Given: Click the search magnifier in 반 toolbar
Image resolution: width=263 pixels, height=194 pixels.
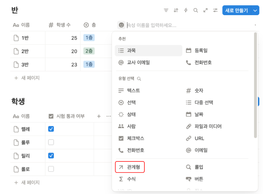Looking at the screenshot, I should pyautogui.click(x=196, y=10).
